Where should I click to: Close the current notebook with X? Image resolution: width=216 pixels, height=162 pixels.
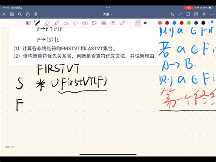click(4, 14)
